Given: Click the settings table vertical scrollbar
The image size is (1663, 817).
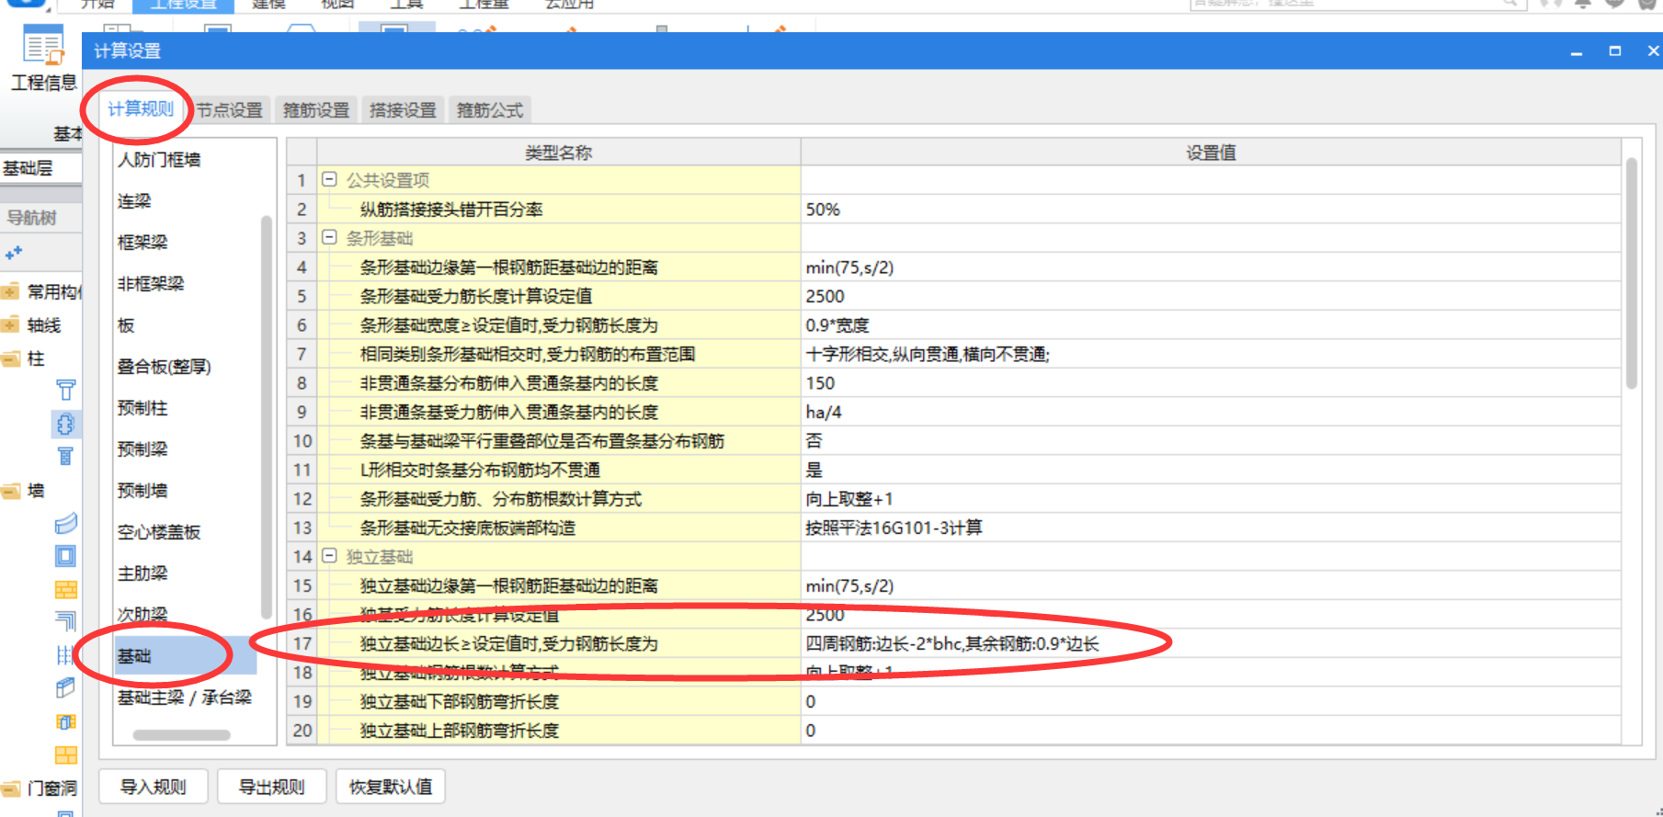Looking at the screenshot, I should [1632, 273].
